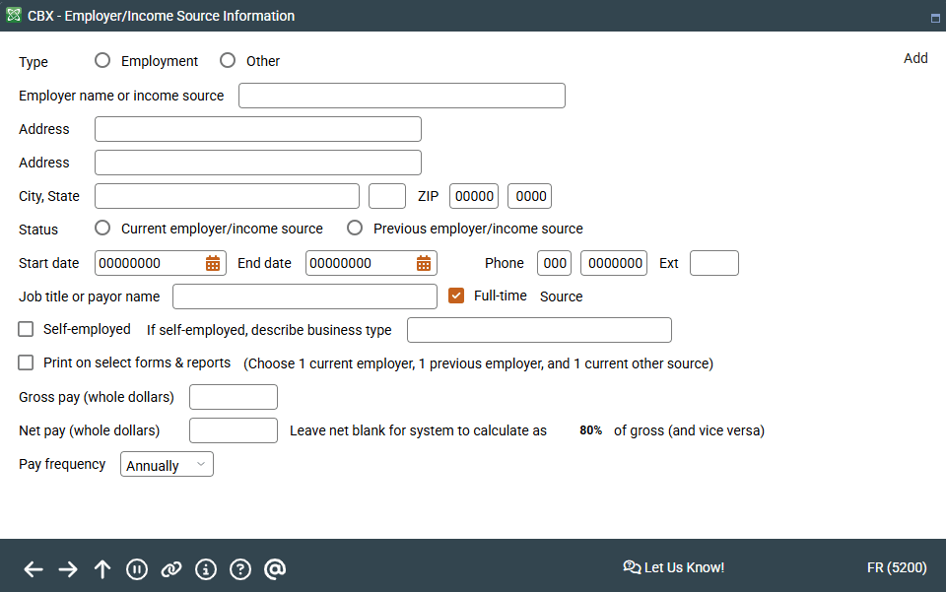Click the Let Us Know! link

click(x=674, y=567)
